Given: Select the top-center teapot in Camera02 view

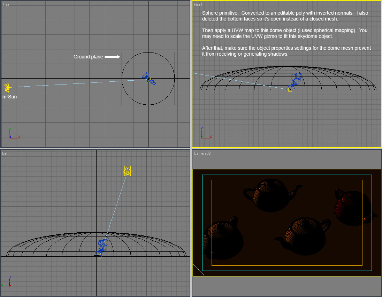Looking at the screenshot, I should 270,195.
